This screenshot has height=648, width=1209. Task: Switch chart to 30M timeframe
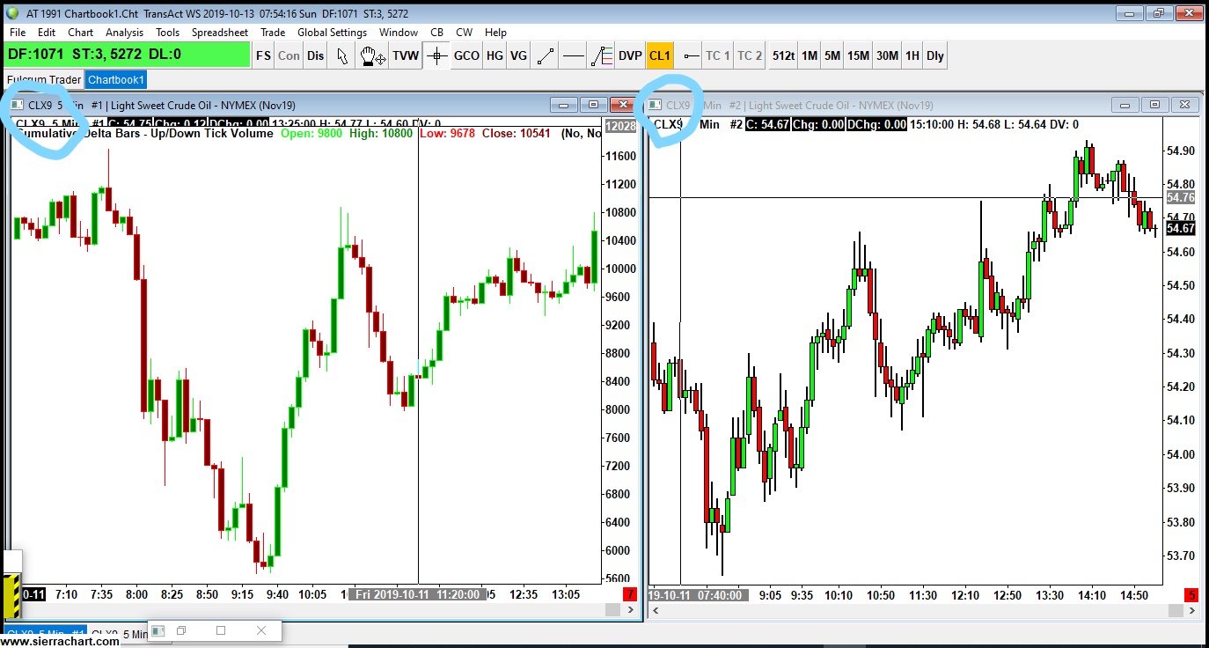click(888, 55)
